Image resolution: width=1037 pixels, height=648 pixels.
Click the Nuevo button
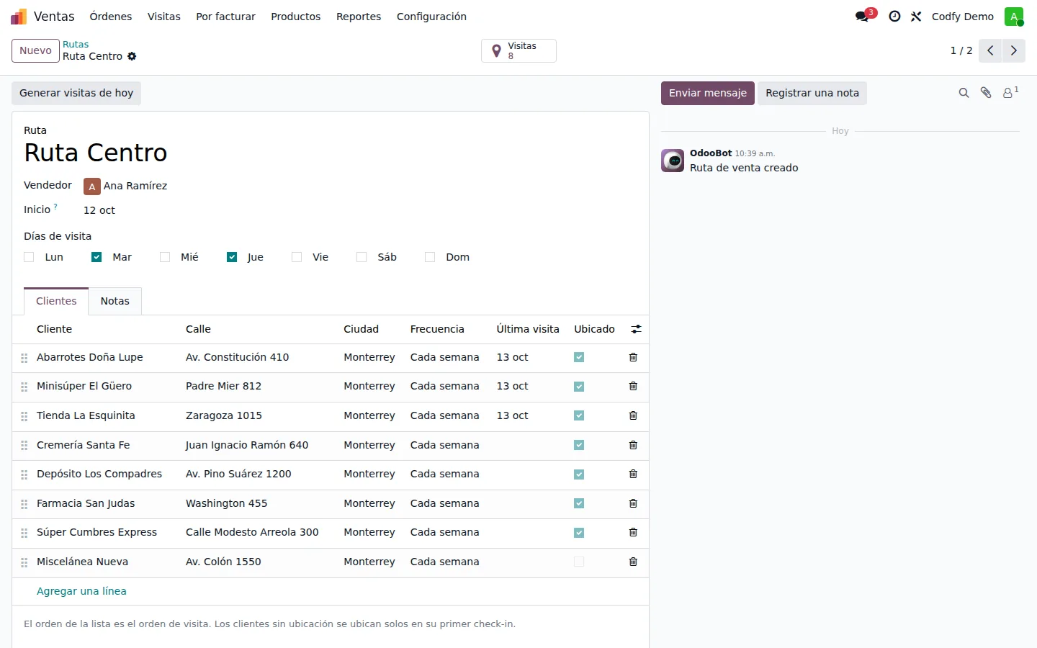[x=35, y=51]
